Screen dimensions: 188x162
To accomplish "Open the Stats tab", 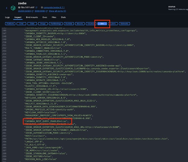I will coord(63,17).
